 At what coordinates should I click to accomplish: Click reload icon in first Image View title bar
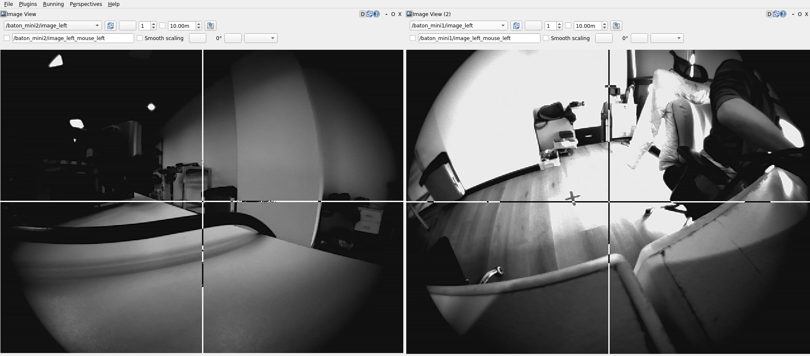click(370, 14)
